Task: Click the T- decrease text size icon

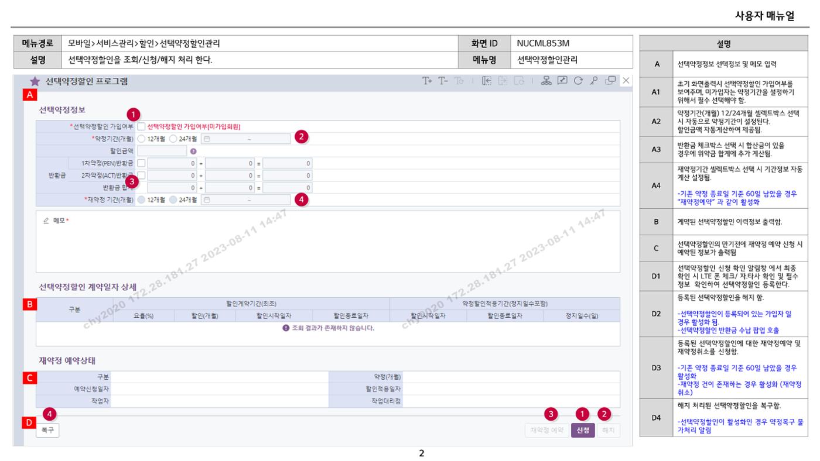Action: click(x=443, y=81)
